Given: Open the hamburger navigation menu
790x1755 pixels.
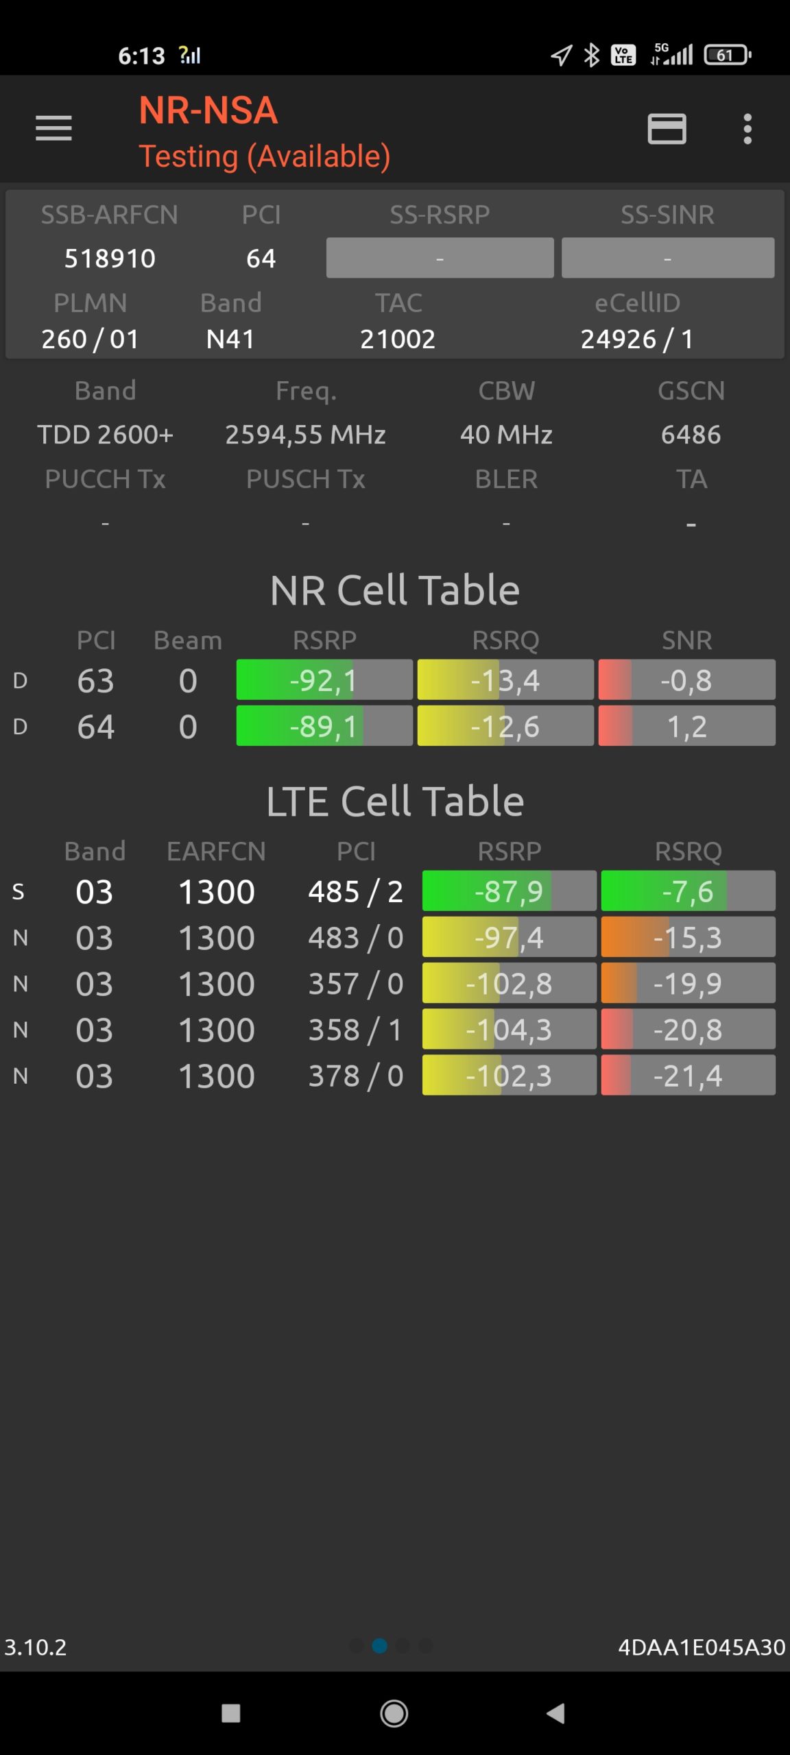Looking at the screenshot, I should click(x=53, y=128).
